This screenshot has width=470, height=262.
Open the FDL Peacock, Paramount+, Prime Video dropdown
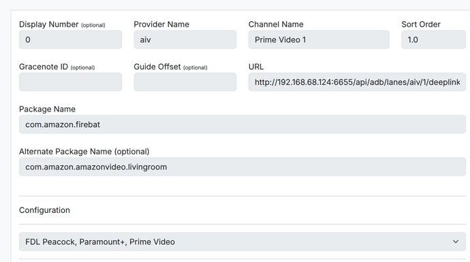click(242, 242)
